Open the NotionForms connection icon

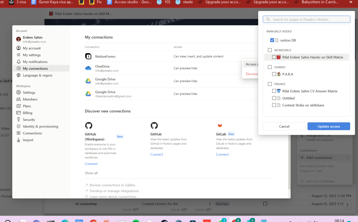(88, 56)
